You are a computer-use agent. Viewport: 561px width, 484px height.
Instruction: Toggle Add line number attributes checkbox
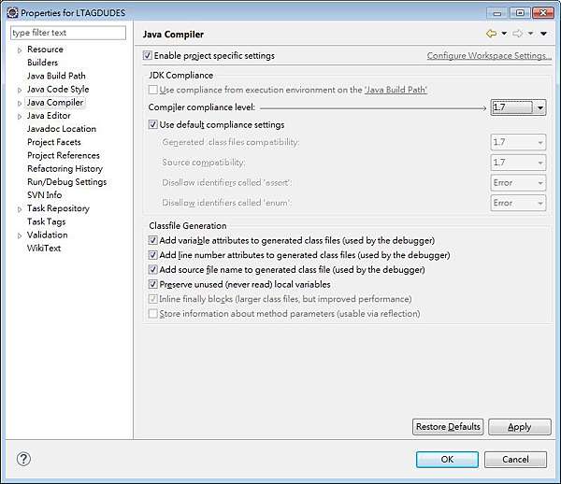point(152,255)
